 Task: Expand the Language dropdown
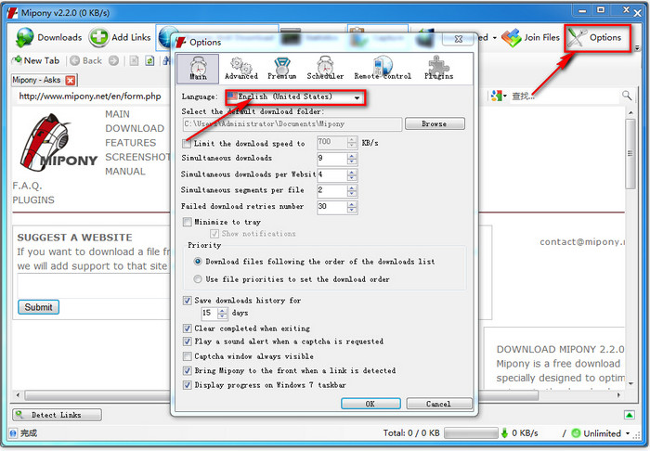[357, 97]
